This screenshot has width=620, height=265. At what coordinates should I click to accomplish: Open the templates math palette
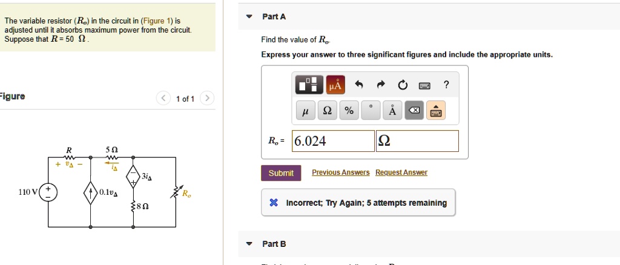tap(309, 86)
